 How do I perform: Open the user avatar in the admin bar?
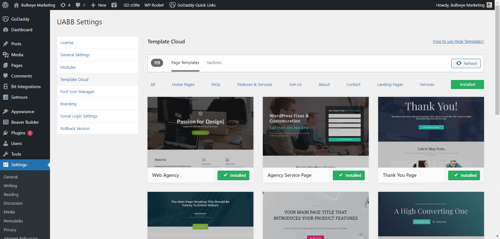tap(489, 5)
